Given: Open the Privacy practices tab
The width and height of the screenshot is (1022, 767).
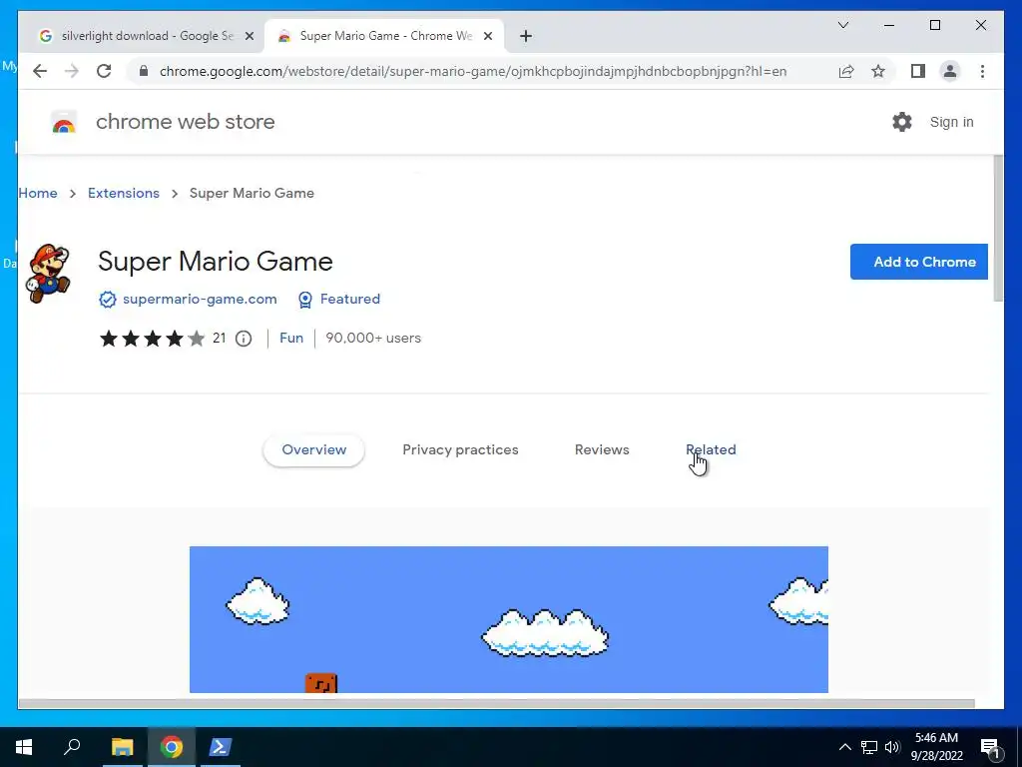Looking at the screenshot, I should (460, 450).
